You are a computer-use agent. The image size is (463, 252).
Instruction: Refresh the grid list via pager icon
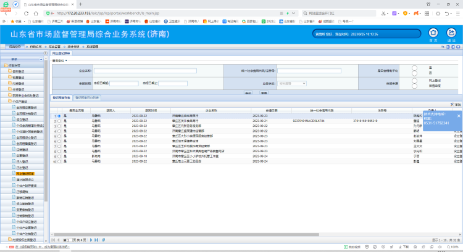[103, 239]
